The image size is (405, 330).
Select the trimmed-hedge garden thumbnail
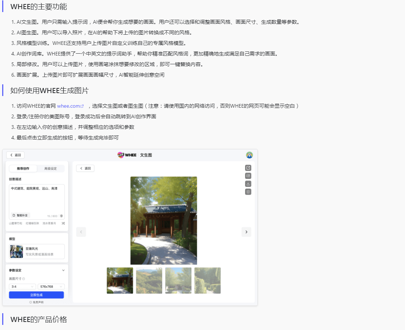click(x=207, y=280)
